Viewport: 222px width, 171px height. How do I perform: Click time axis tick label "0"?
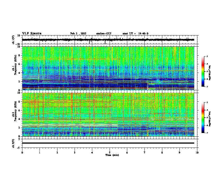22,153
